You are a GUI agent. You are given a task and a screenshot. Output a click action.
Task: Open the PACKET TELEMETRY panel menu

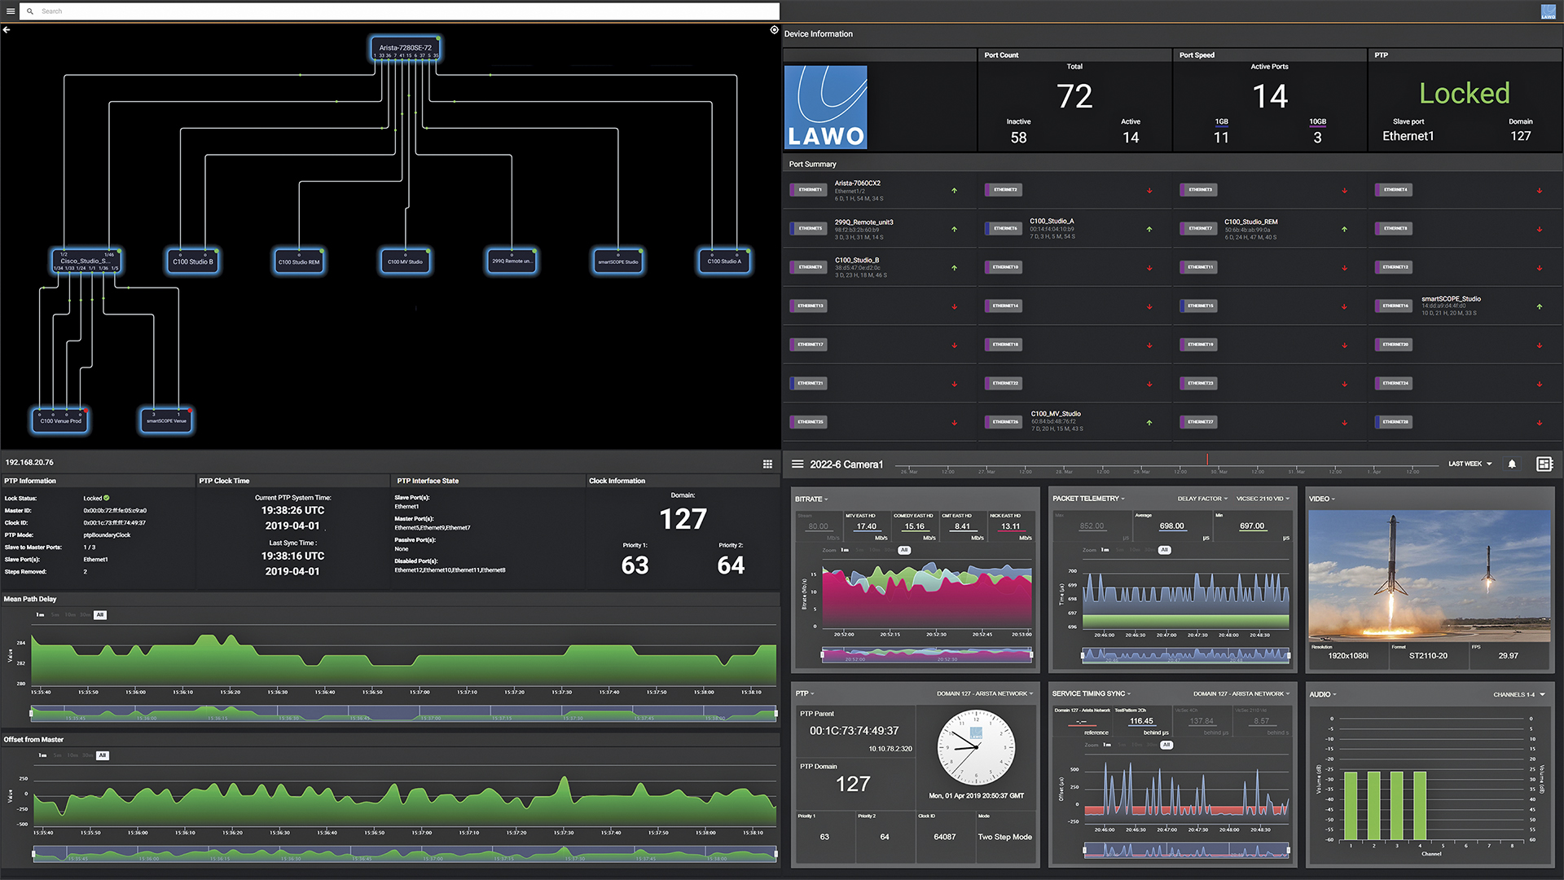(x=1088, y=499)
